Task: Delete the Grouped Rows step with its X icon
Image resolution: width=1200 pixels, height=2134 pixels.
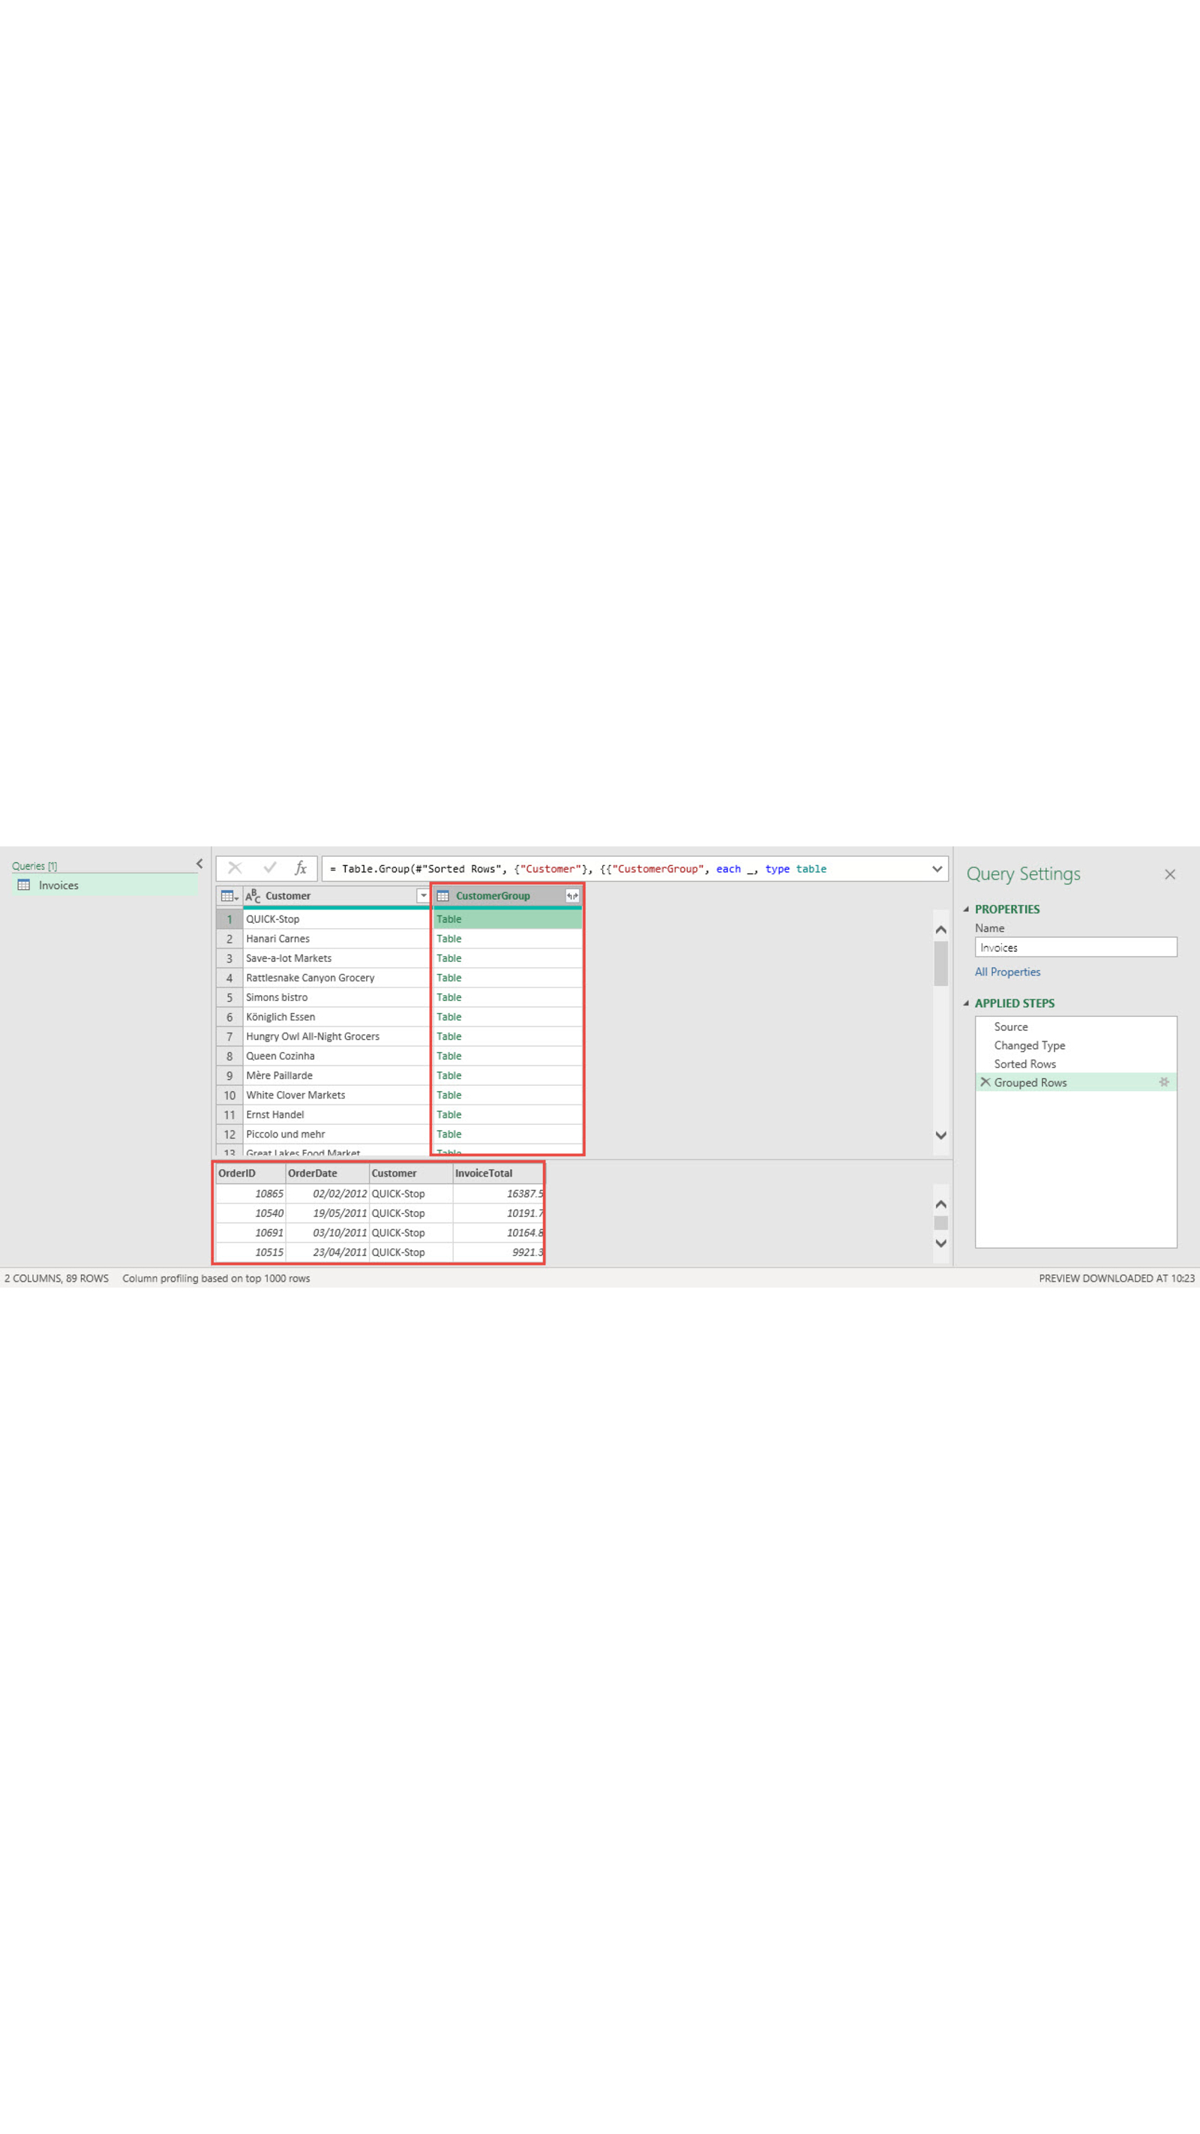Action: [x=985, y=1082]
